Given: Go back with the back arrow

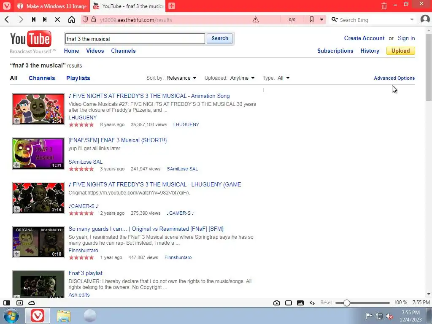Looking at the screenshot, I should coord(7,19).
